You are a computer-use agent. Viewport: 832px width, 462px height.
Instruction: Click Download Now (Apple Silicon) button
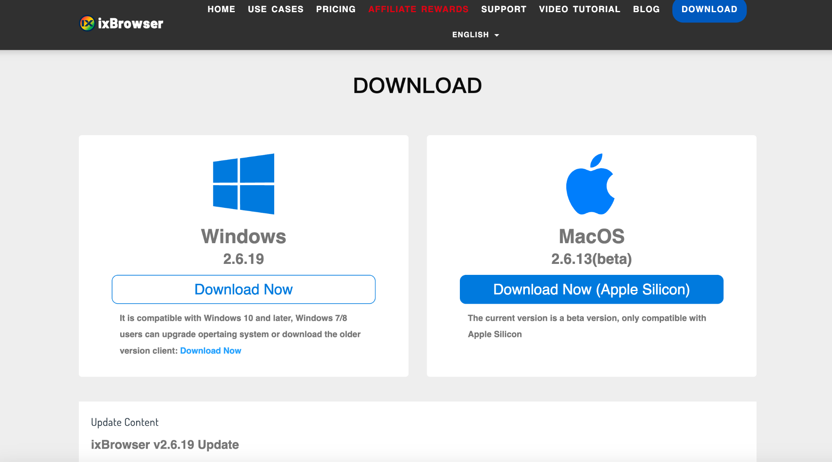click(x=591, y=289)
